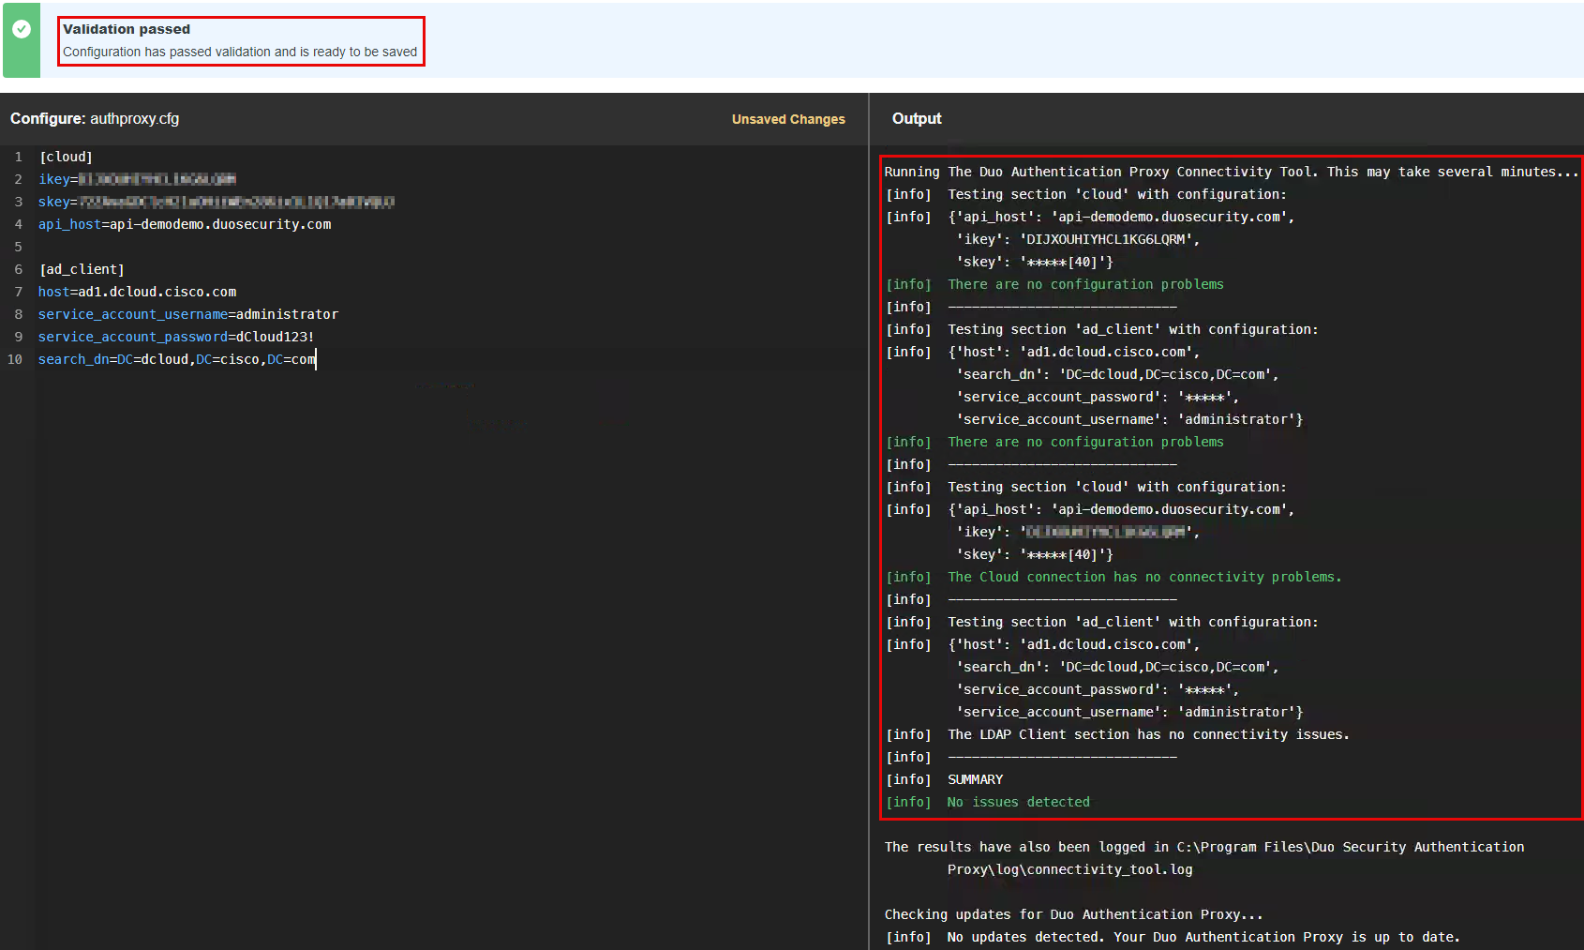Click the service_account_password line
Viewport: 1584px width, 950px height.
click(x=175, y=337)
